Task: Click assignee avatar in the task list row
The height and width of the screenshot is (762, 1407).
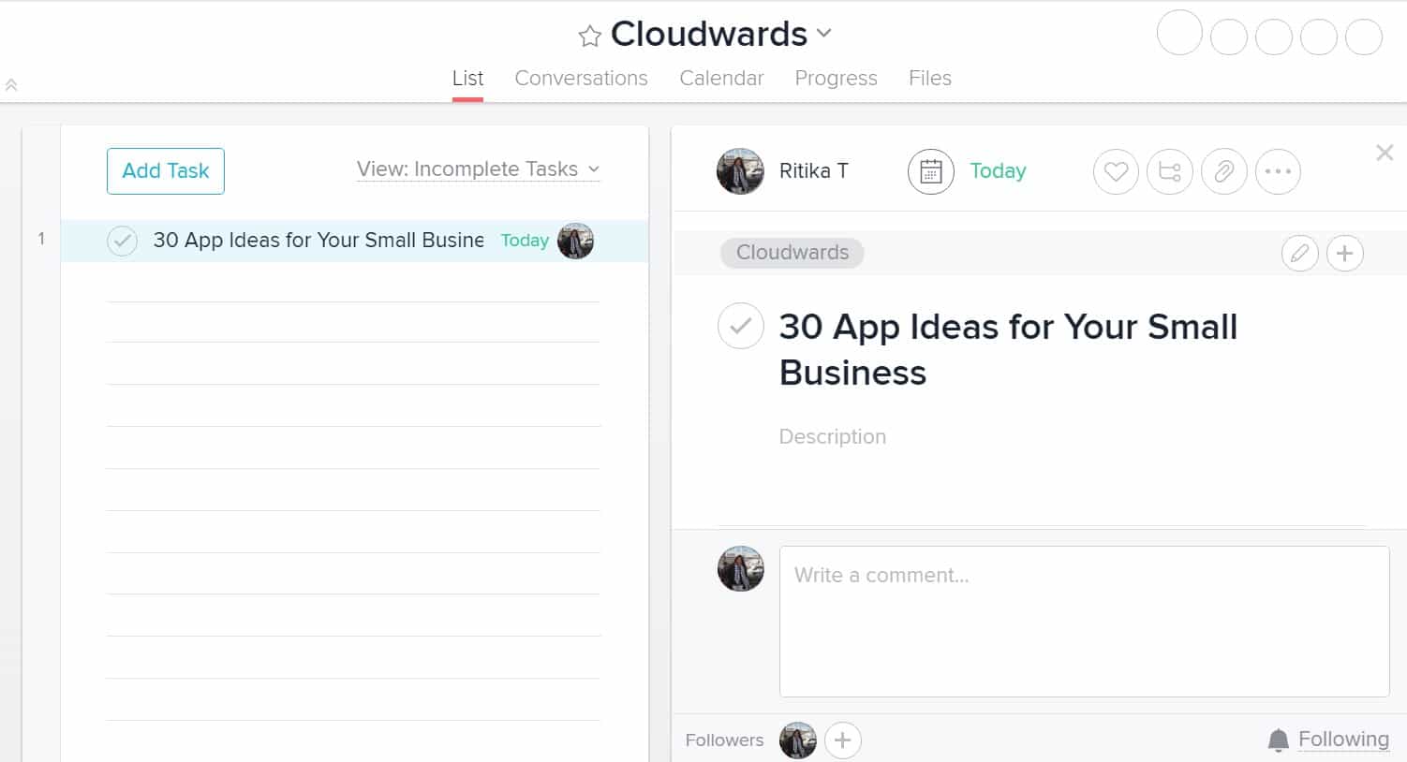Action: pyautogui.click(x=575, y=241)
